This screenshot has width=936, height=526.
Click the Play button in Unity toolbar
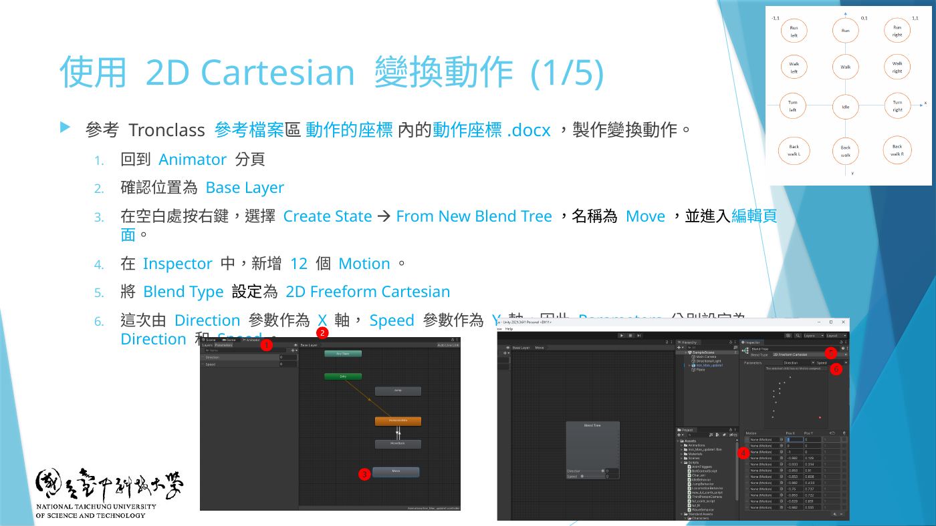pyautogui.click(x=622, y=336)
